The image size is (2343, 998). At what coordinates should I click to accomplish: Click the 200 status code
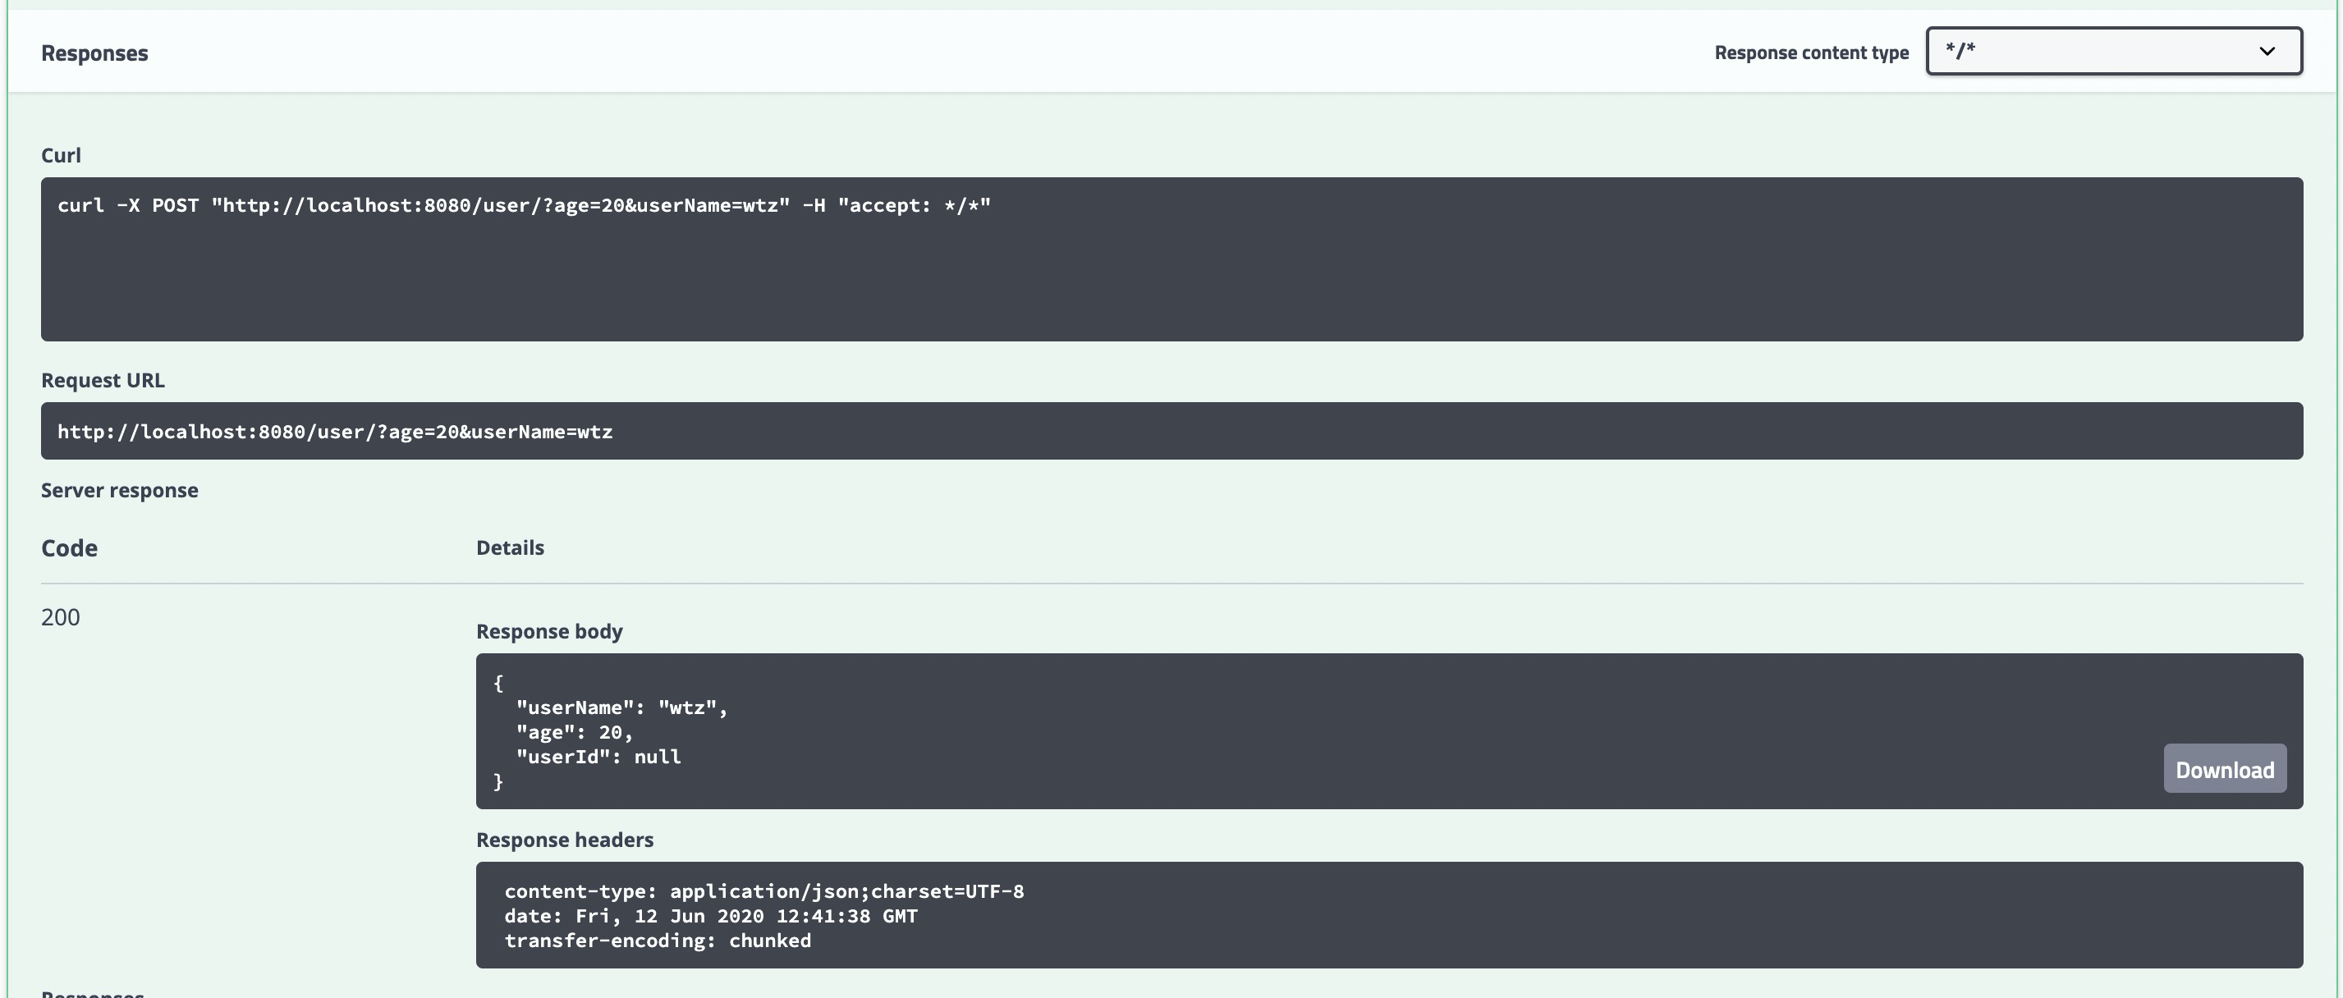point(60,617)
